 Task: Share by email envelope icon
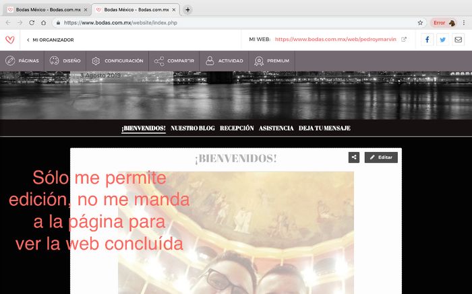click(458, 40)
